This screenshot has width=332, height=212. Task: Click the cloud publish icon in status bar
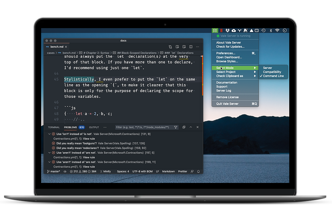[65, 172]
